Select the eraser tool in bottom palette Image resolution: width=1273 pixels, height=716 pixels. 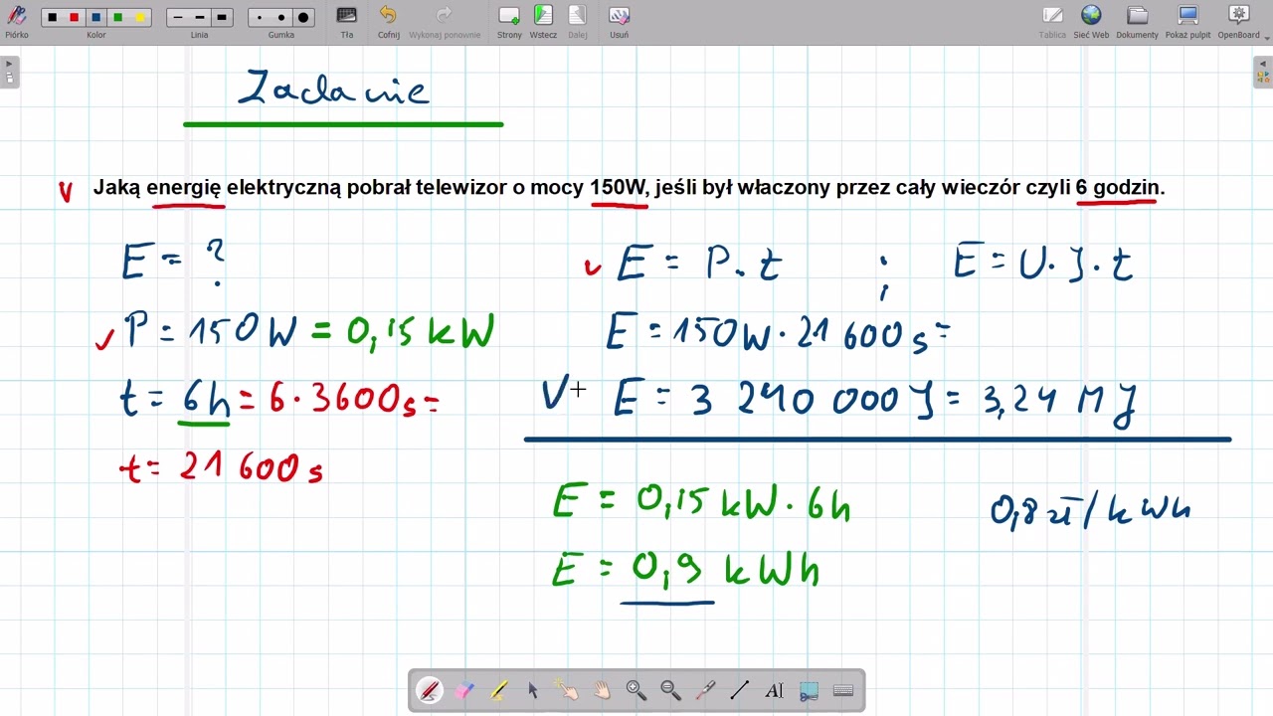click(464, 690)
